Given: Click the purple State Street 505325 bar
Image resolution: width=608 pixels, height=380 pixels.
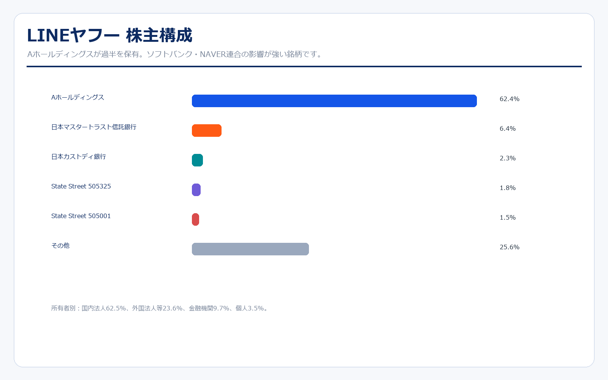Looking at the screenshot, I should [x=196, y=190].
